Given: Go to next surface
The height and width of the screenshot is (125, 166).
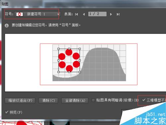Looking at the screenshot, I should pos(111,14).
